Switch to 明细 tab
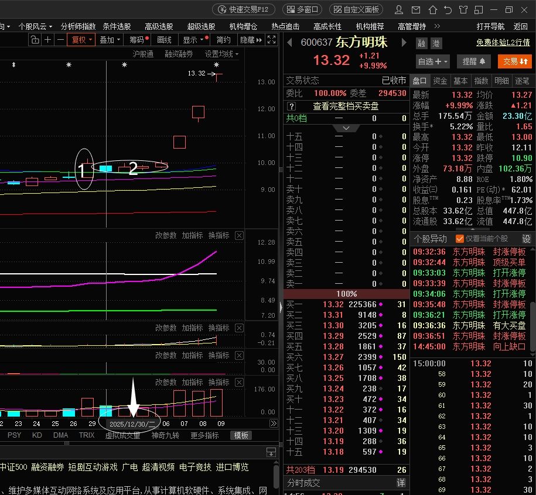 [x=501, y=81]
